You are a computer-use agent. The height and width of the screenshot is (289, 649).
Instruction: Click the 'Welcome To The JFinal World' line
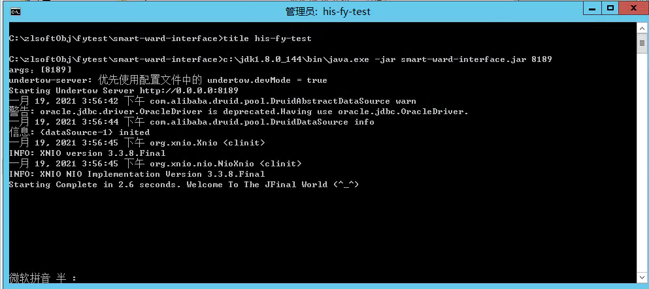[184, 185]
